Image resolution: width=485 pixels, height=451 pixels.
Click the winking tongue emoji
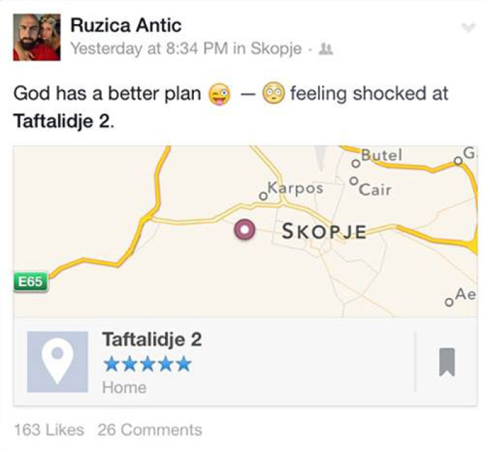point(220,95)
